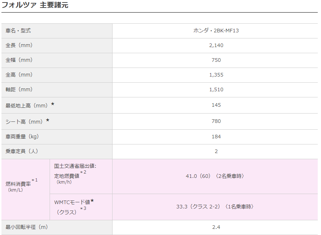Select the value '33.3（クラス 2-2）〈1名乗車時〉'
Image resolution: width=321 pixels, height=235 pixels.
(x=215, y=207)
